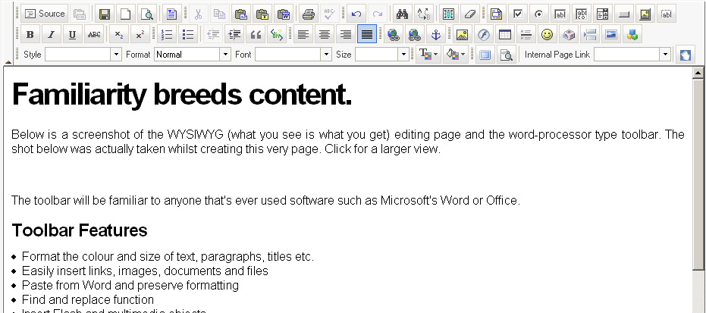The height and width of the screenshot is (313, 706).
Task: Toggle bulleted list
Action: coord(188,34)
